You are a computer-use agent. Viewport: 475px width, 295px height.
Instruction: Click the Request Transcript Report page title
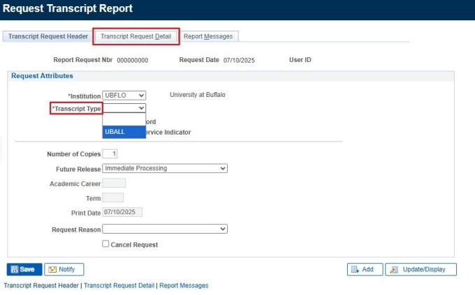pyautogui.click(x=68, y=8)
